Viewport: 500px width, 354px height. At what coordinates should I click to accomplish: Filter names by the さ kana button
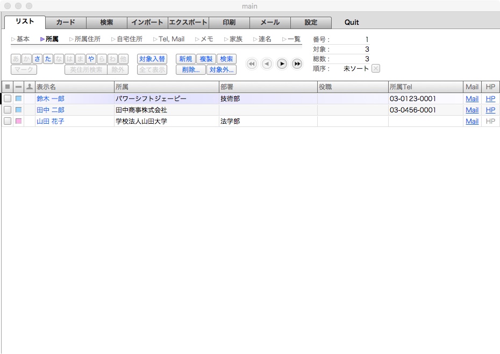(x=37, y=59)
